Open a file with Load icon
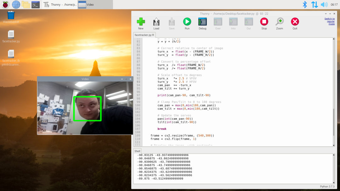 tap(156, 22)
